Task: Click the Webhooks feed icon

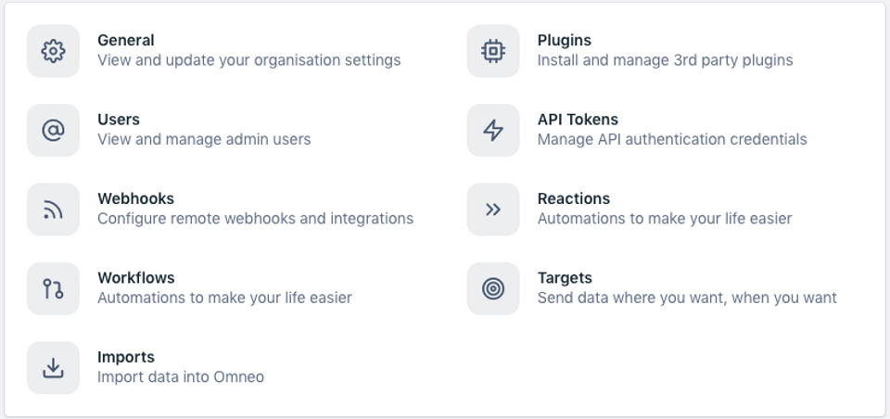Action: pyautogui.click(x=53, y=209)
